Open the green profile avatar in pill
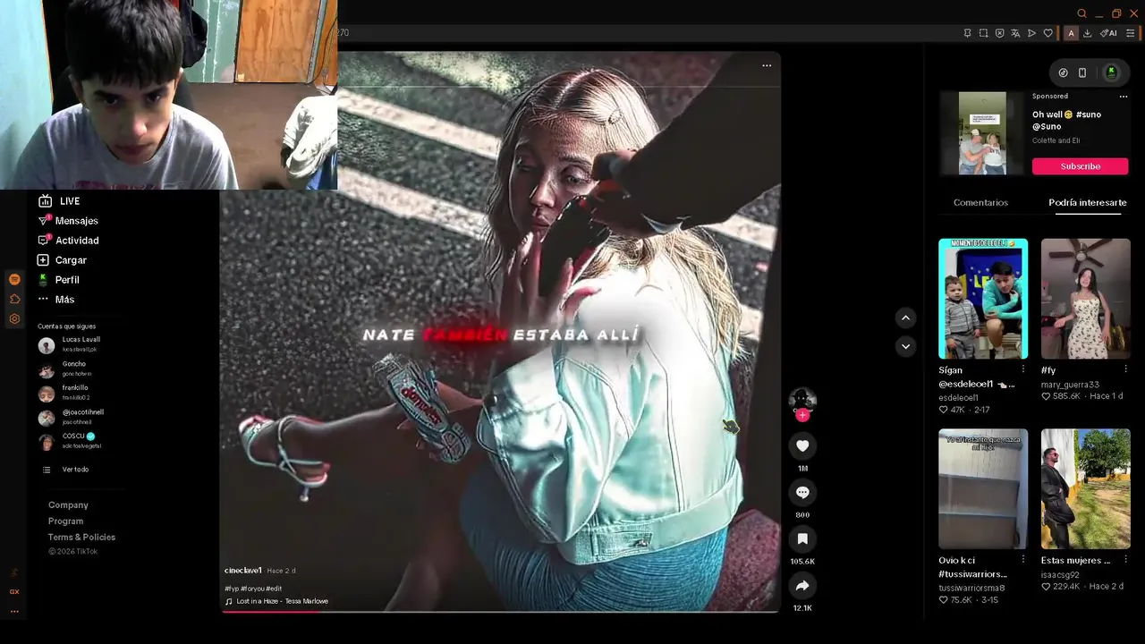Image resolution: width=1145 pixels, height=644 pixels. (1111, 72)
